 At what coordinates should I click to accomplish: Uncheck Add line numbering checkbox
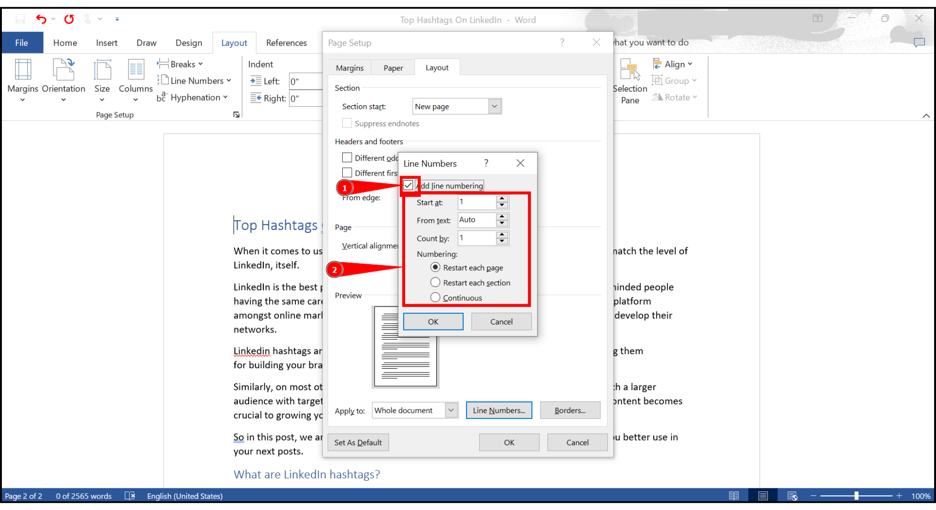(408, 185)
